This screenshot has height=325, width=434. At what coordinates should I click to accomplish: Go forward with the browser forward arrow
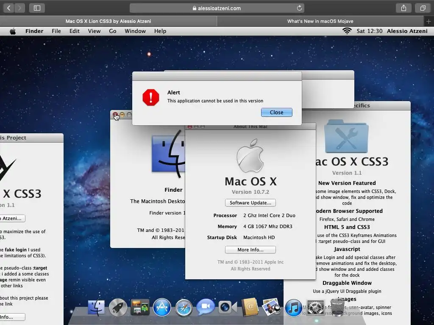click(x=19, y=8)
